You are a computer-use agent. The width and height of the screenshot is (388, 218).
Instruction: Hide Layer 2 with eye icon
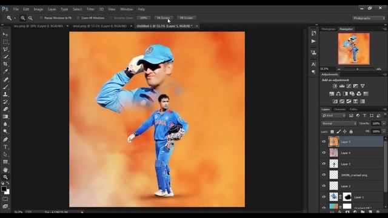(x=324, y=163)
